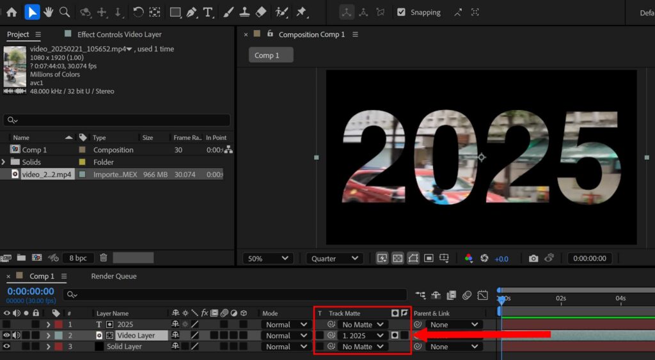Click the +0.0 exposure value
The height and width of the screenshot is (360, 655).
point(501,259)
